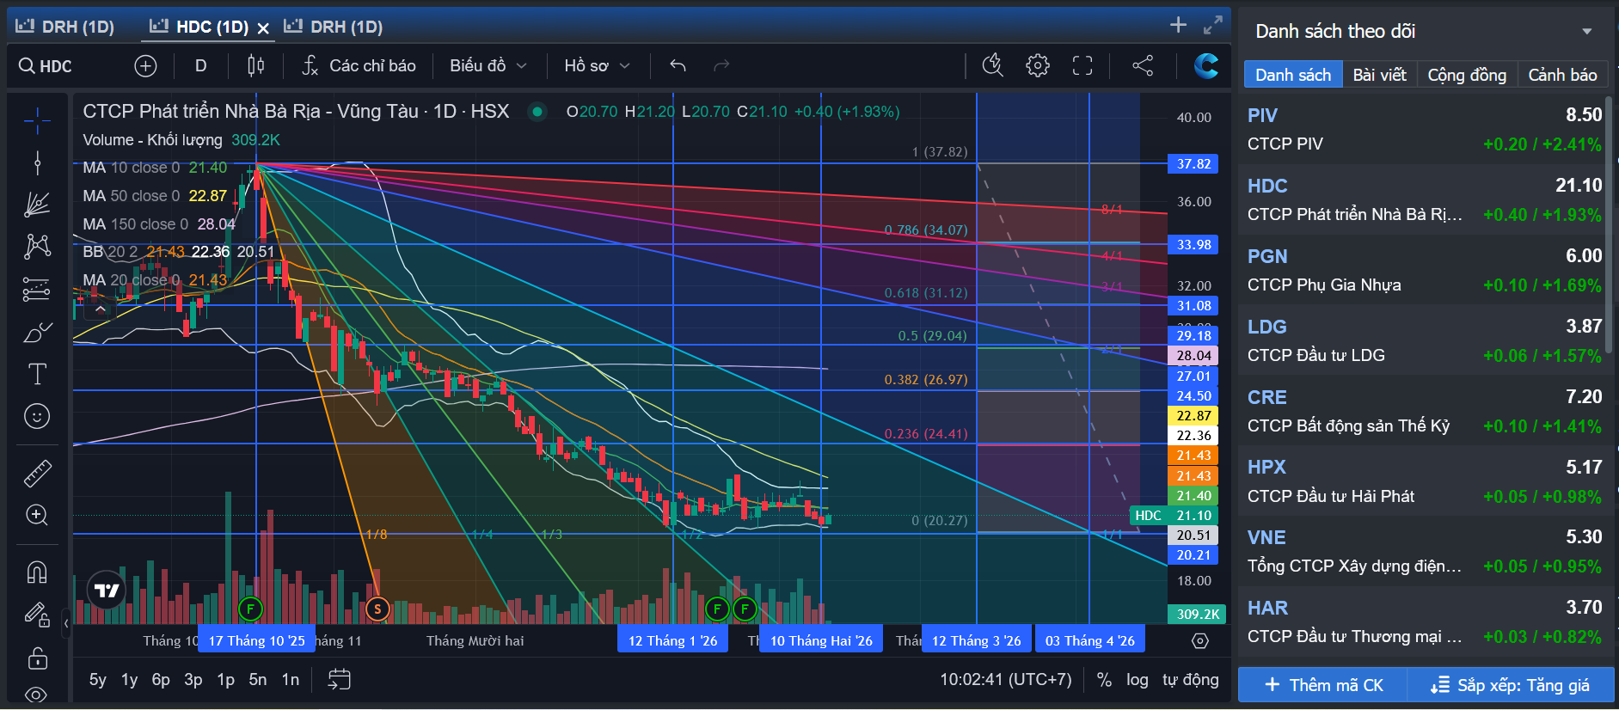Expand the chart panel with diagonal arrows
The height and width of the screenshot is (710, 1619).
1212,25
